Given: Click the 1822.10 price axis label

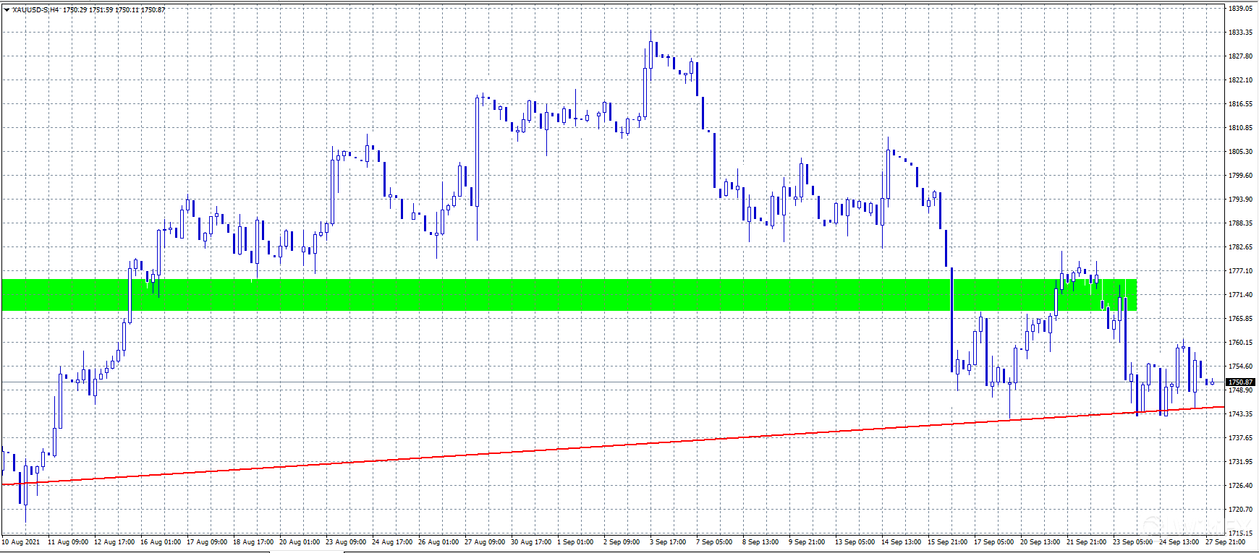Looking at the screenshot, I should [x=1240, y=80].
